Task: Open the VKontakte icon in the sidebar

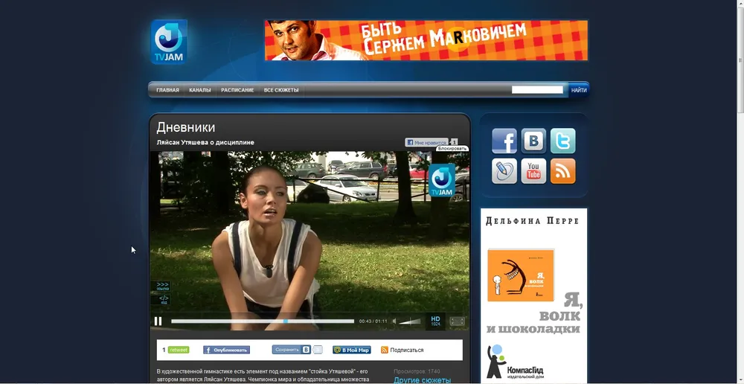Action: pos(533,141)
